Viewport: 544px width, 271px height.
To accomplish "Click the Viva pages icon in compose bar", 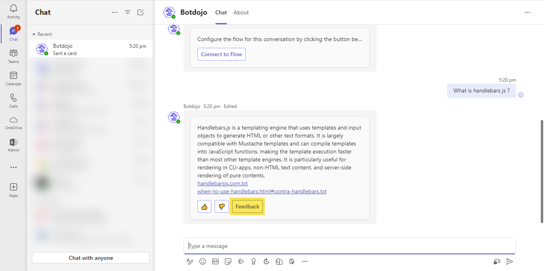I will coord(279,261).
